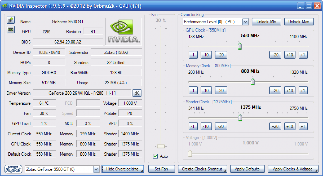
Task: Click the Current Clock Shader 1400 MHz value
Action: coord(130,134)
